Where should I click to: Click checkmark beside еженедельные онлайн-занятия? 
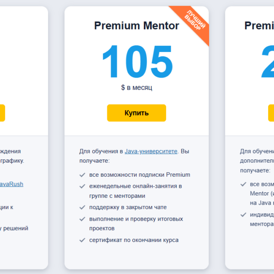point(82,186)
